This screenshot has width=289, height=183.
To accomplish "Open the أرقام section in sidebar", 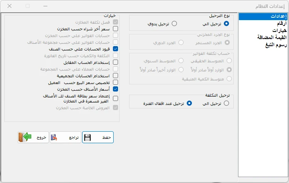I will click(x=281, y=23).
